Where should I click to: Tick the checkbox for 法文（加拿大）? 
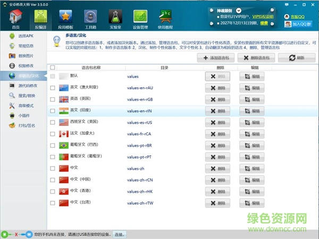pos(52,133)
